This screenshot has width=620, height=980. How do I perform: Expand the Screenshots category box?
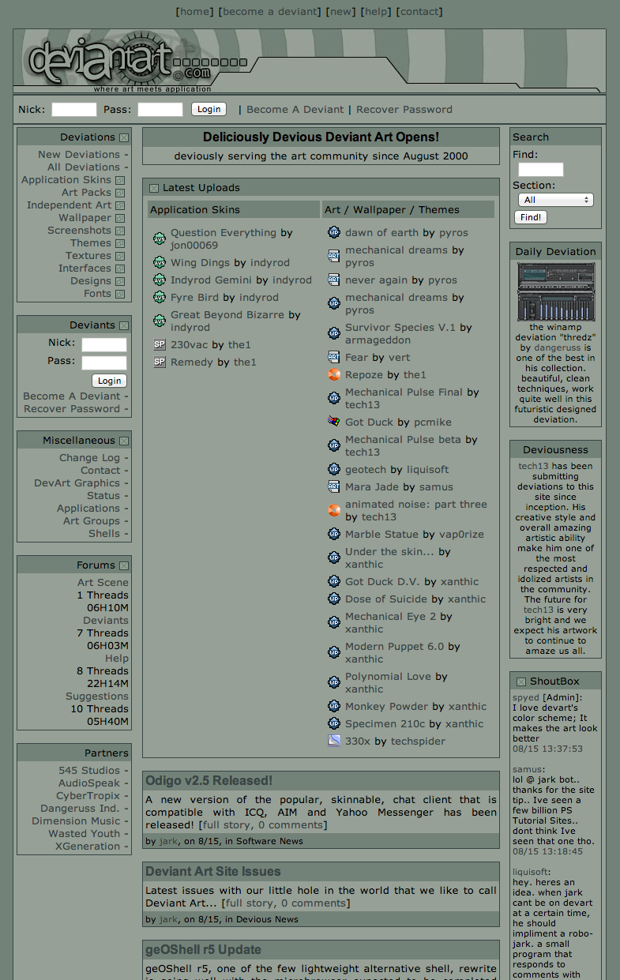pos(120,231)
